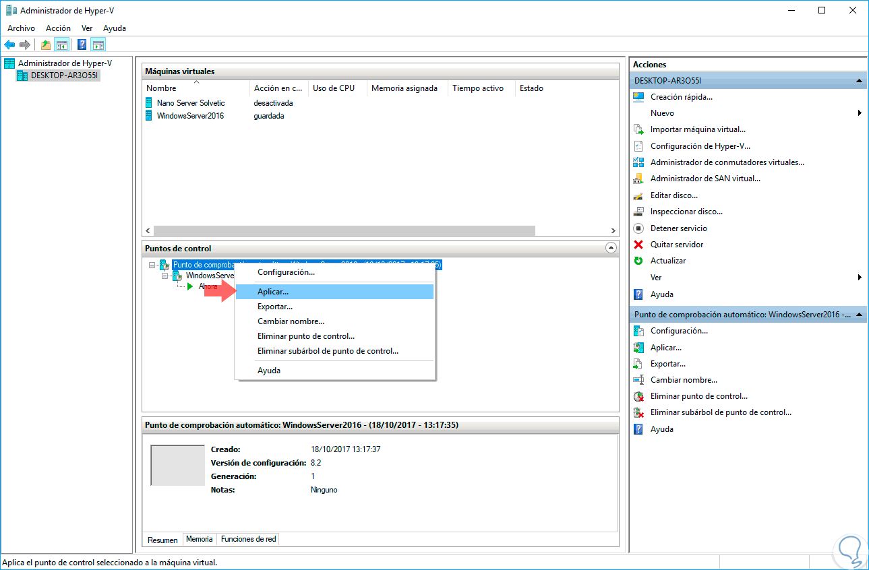
Task: Click the red X Quitar servidor icon
Action: pos(639,245)
